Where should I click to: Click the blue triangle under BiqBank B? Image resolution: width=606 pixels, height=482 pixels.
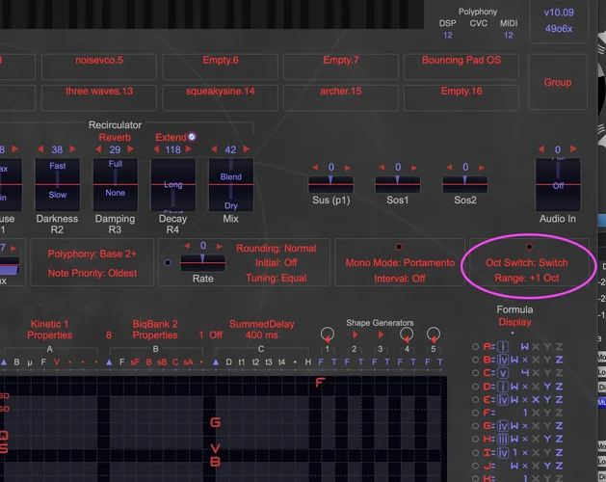[x=109, y=362]
